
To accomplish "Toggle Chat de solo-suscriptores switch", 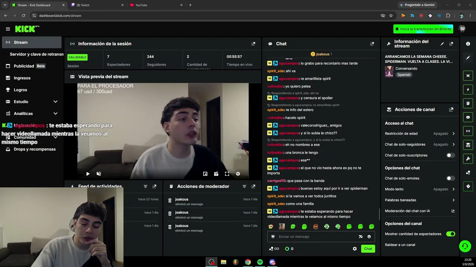I will (450, 155).
